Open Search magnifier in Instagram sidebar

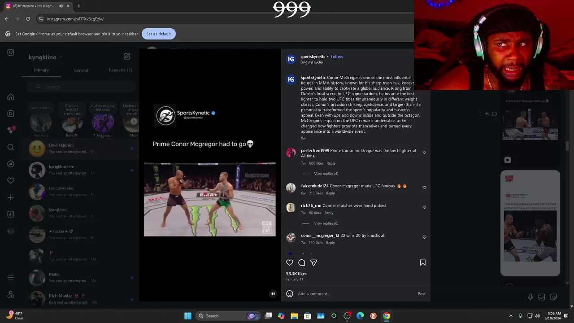pos(11,147)
